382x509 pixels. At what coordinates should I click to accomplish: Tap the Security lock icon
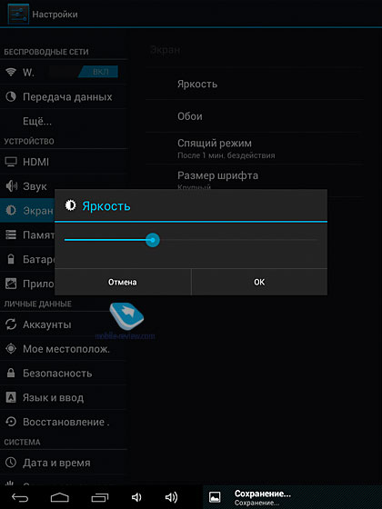pyautogui.click(x=11, y=373)
